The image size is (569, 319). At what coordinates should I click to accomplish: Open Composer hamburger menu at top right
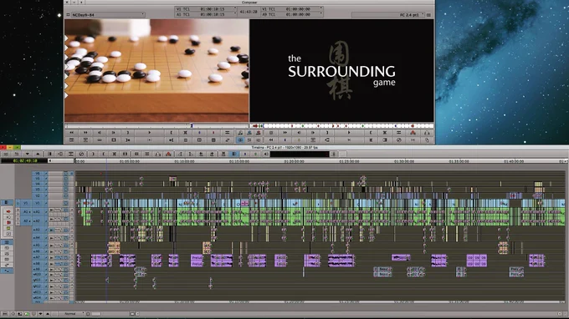pyautogui.click(x=429, y=15)
